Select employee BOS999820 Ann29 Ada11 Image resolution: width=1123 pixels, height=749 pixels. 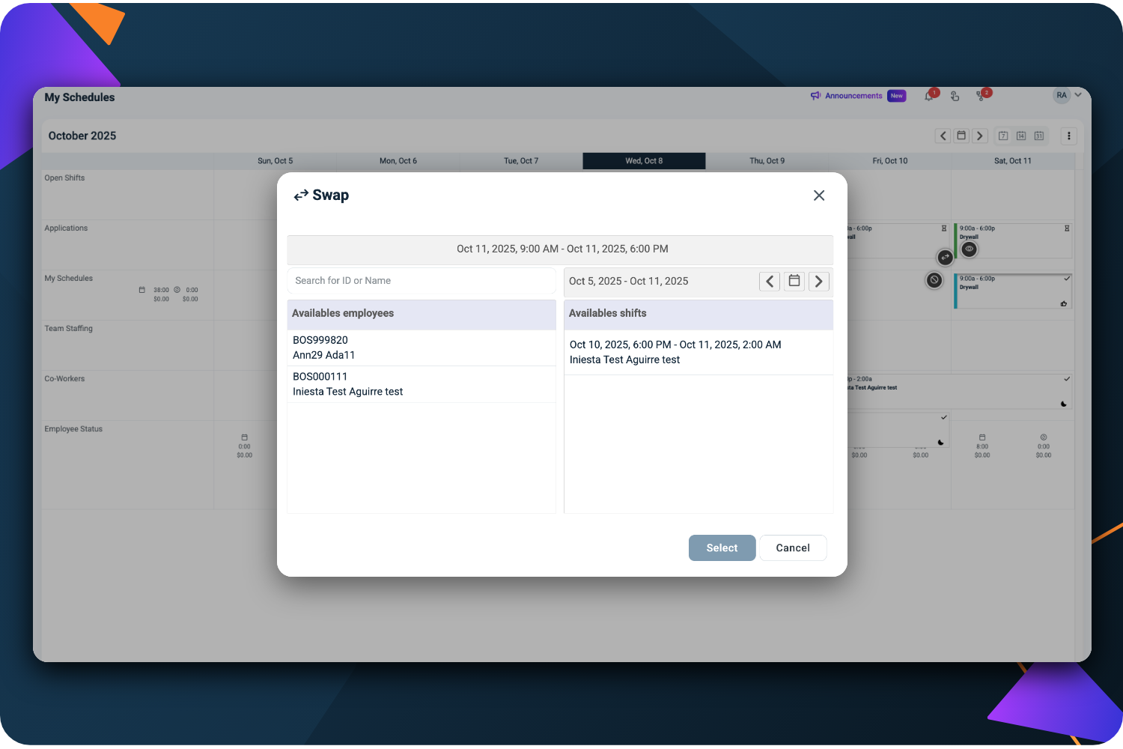click(421, 348)
